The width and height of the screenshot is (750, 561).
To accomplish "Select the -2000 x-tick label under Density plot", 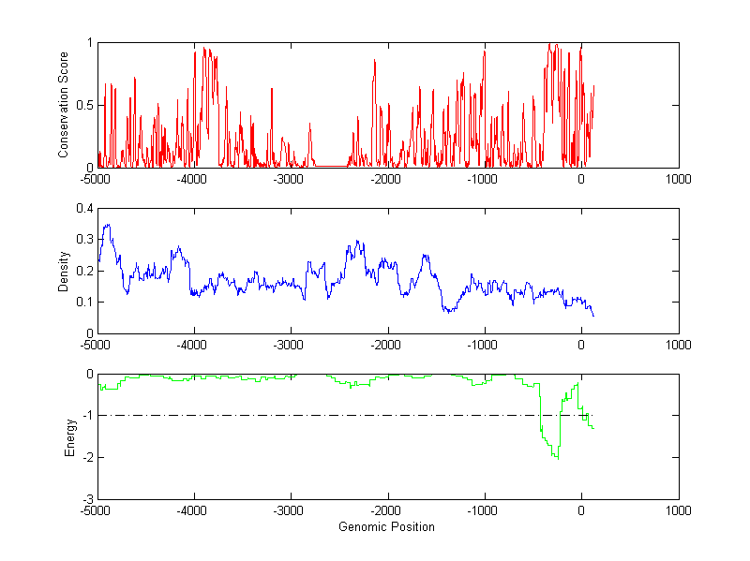I will click(x=386, y=345).
